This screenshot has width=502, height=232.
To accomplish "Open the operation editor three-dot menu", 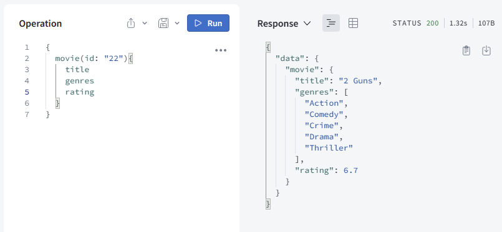I will [221, 50].
